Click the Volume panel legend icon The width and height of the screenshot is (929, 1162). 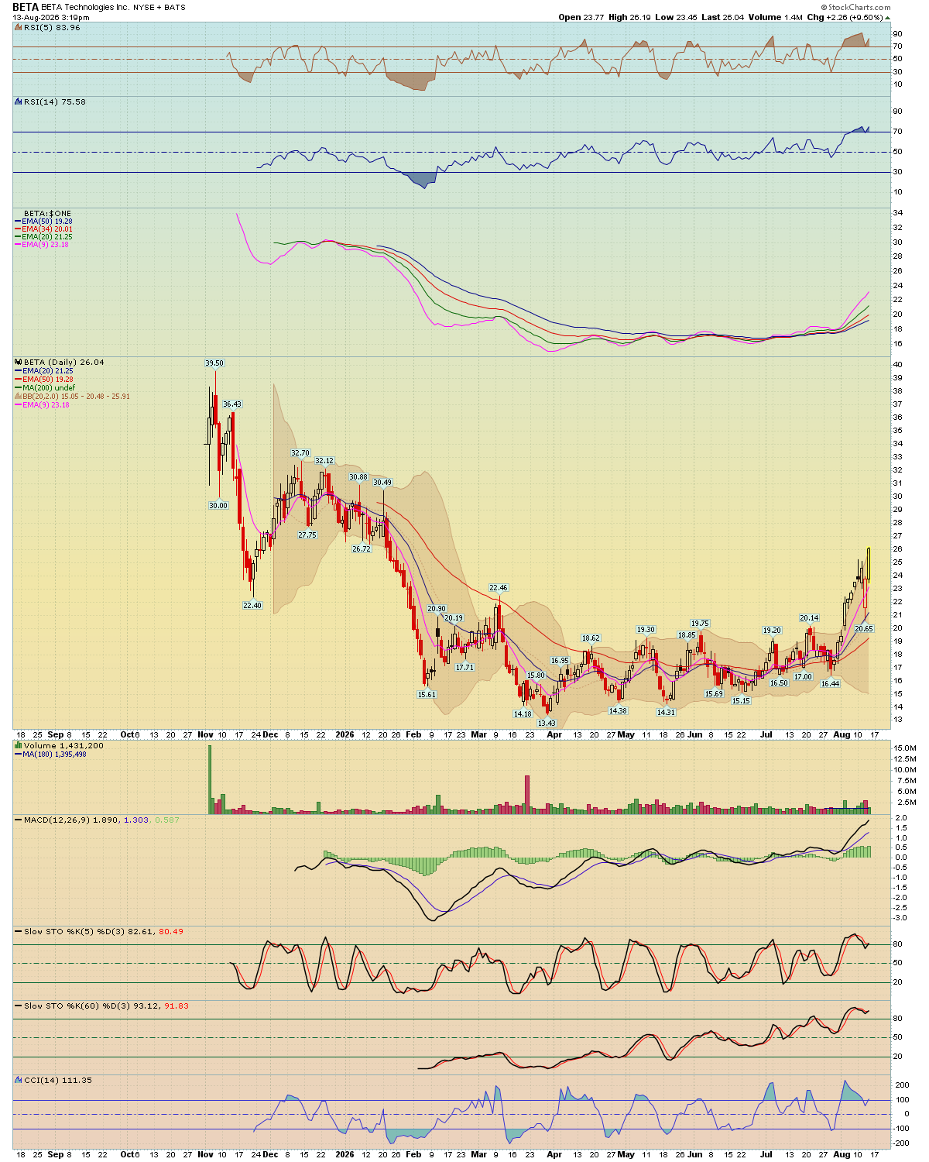pos(19,745)
